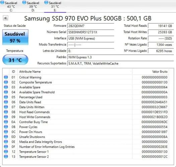176x167 pixels.
Task: Click raw value 0000000001897
Action: 155,132
